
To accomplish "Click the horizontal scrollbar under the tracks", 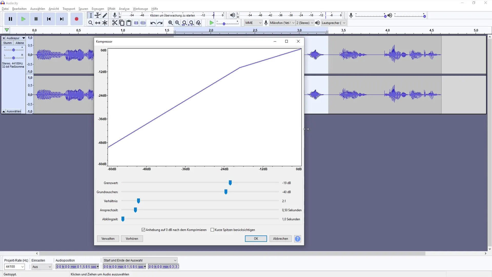I will coord(232,253).
